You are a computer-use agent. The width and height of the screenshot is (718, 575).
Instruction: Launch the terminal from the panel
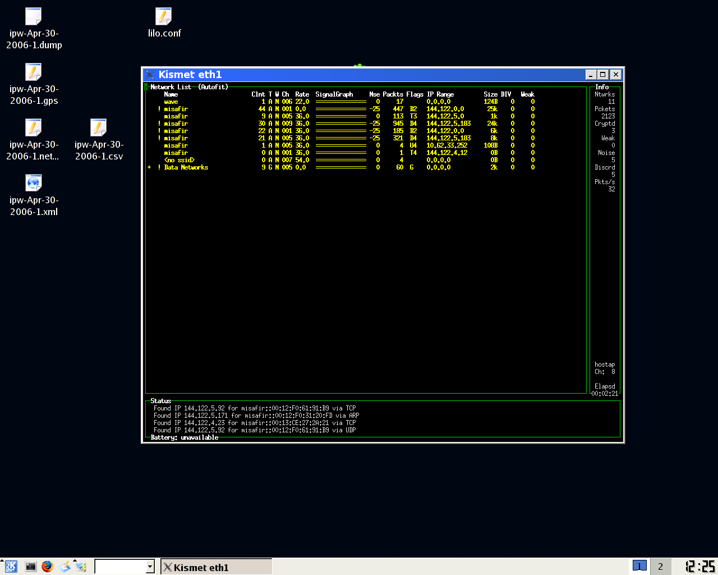(x=31, y=567)
